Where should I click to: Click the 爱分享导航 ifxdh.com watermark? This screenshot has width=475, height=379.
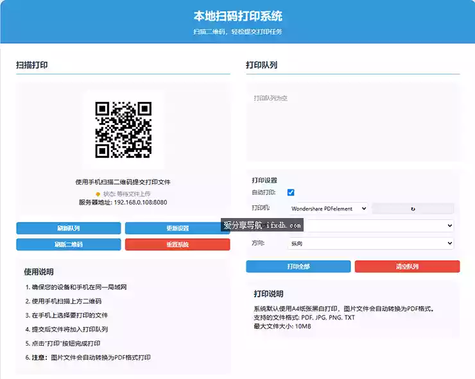[x=262, y=225]
